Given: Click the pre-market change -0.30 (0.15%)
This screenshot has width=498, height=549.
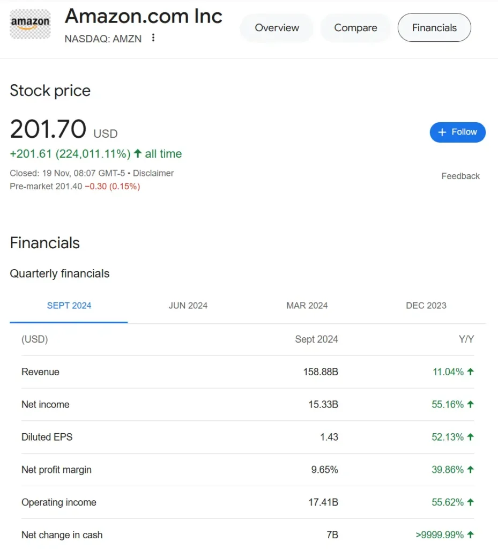Looking at the screenshot, I should 113,186.
